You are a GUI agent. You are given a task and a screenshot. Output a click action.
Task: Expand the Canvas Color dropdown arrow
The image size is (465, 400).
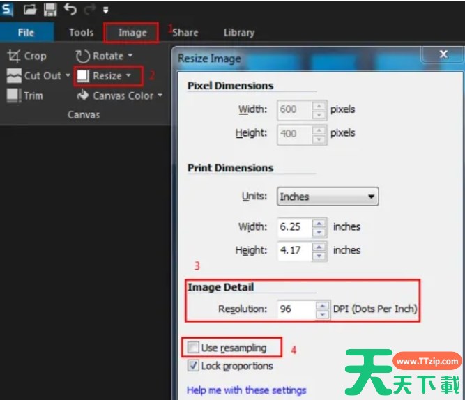pos(160,95)
